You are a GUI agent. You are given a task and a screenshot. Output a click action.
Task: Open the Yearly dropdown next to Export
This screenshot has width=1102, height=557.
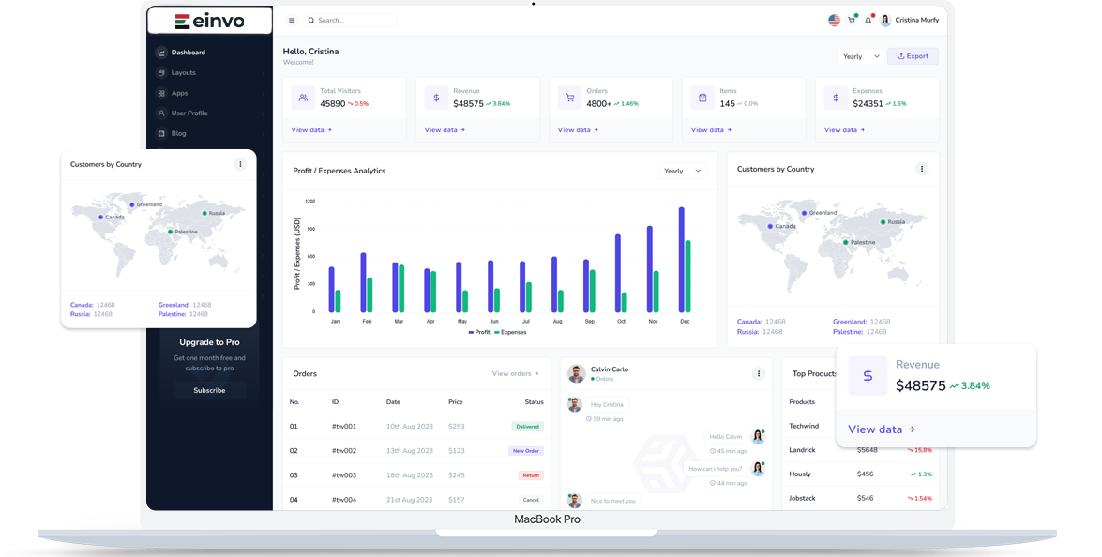click(x=861, y=56)
